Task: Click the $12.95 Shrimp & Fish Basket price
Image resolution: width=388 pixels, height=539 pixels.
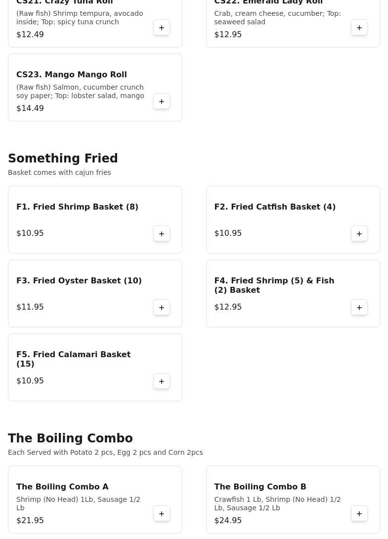Action: [x=228, y=307]
